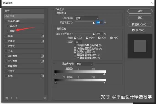This screenshot has width=156, height=104.
Task: Click the 复位 button
Action: (140, 18)
